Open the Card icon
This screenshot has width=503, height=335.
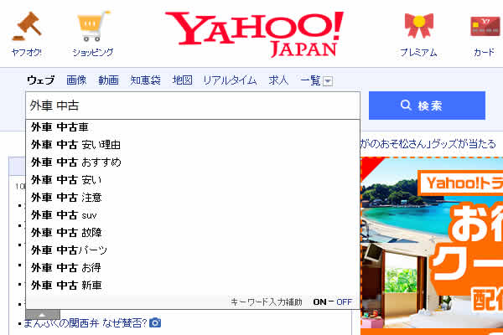(x=484, y=28)
